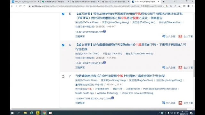The width and height of the screenshot is (205, 115).
Task: Switch to the second browser tab
Action: click(x=55, y=2)
